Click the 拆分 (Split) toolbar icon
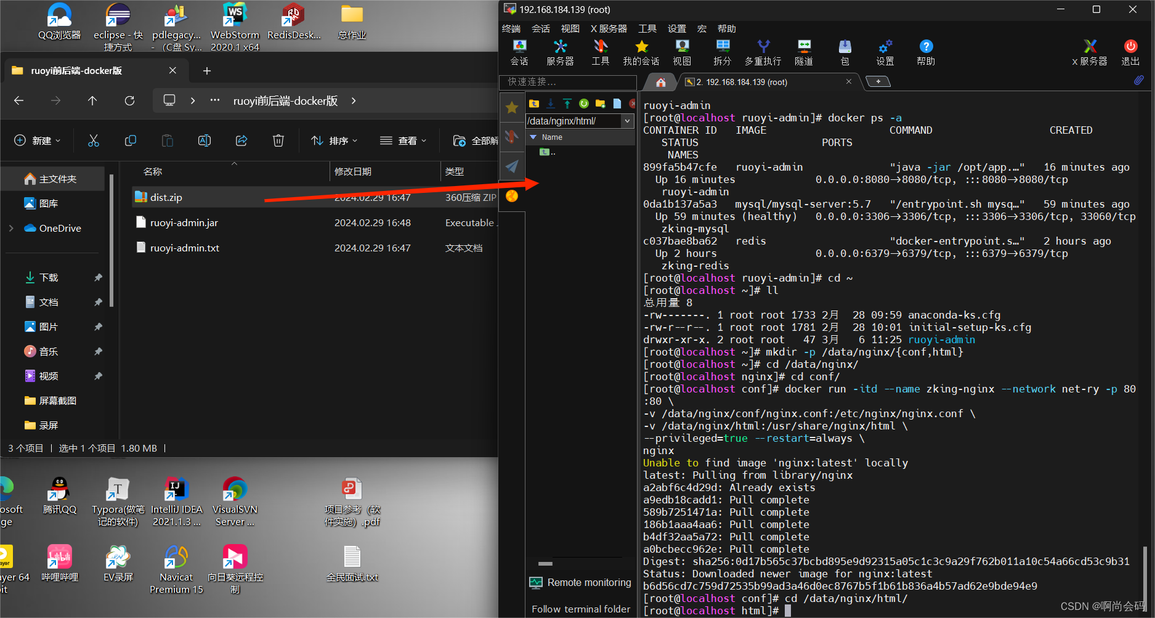Image resolution: width=1155 pixels, height=618 pixels. [x=723, y=52]
